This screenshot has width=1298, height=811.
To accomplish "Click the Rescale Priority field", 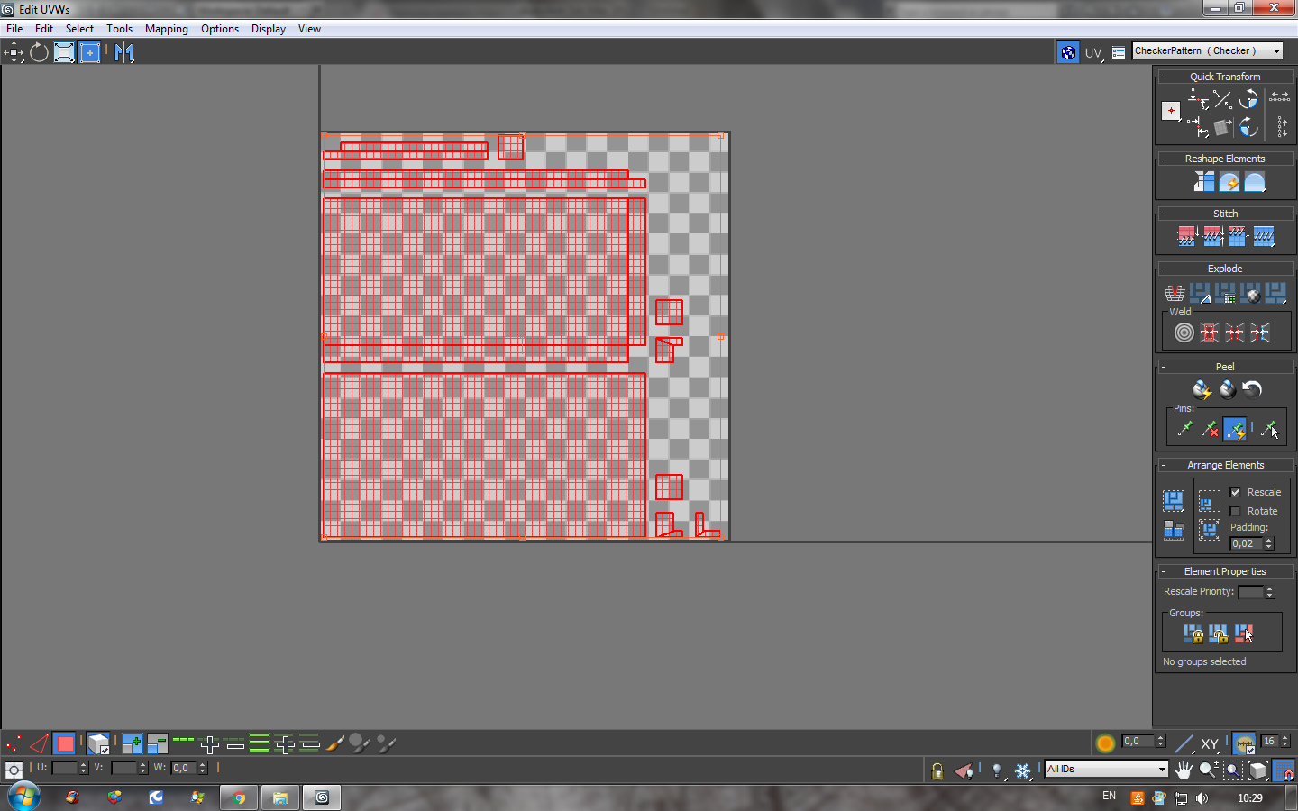I will pos(1251,592).
